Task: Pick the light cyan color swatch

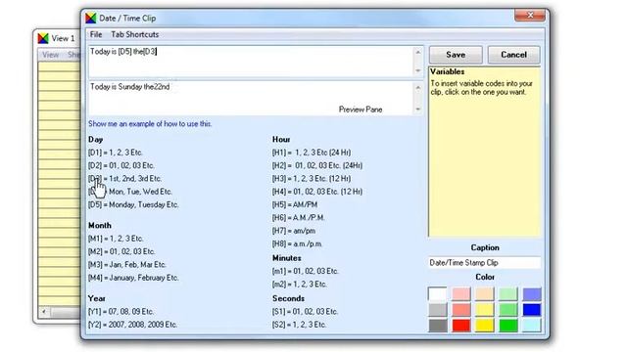Action: [532, 326]
